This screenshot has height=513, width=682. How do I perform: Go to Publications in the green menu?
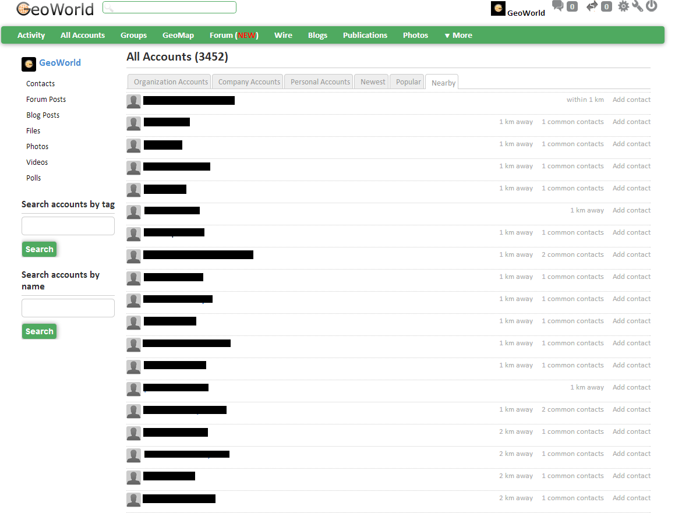(365, 36)
